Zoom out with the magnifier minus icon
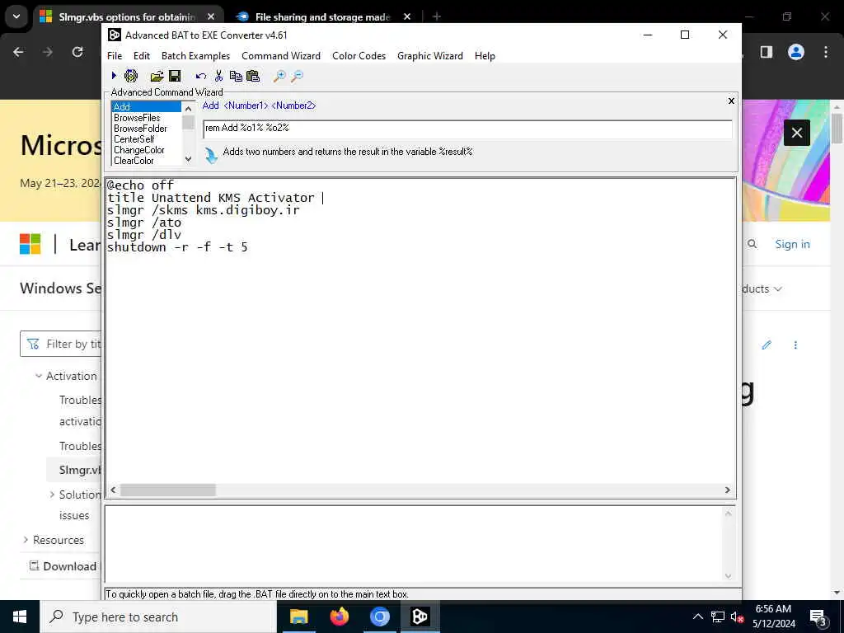 [x=297, y=76]
